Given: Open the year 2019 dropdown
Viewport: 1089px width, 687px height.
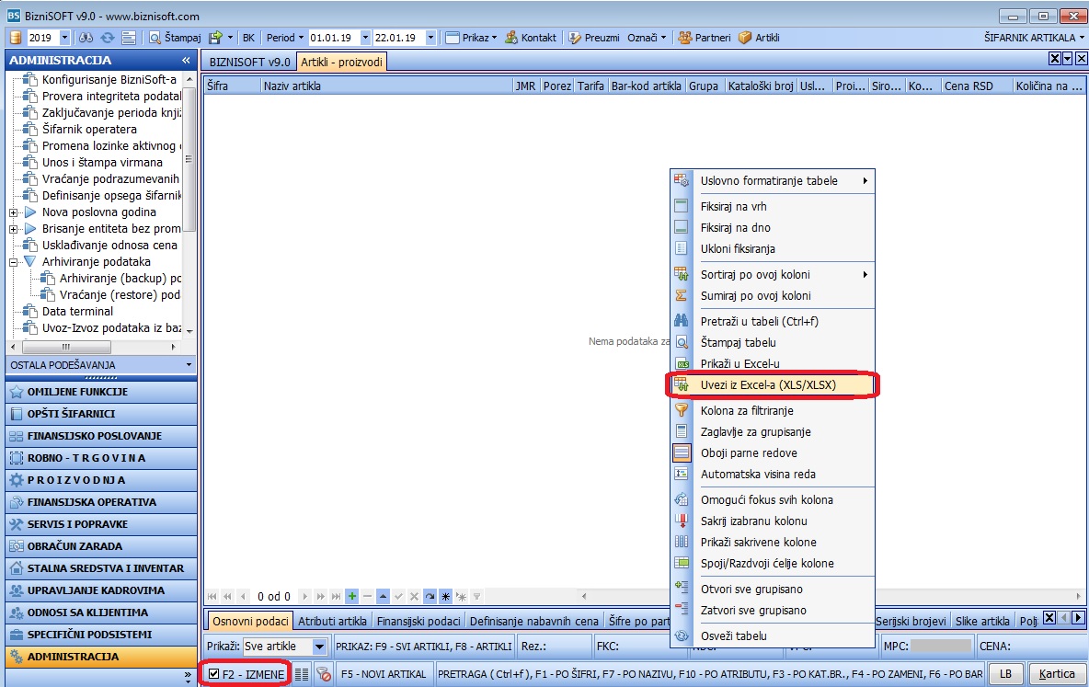Looking at the screenshot, I should point(64,38).
